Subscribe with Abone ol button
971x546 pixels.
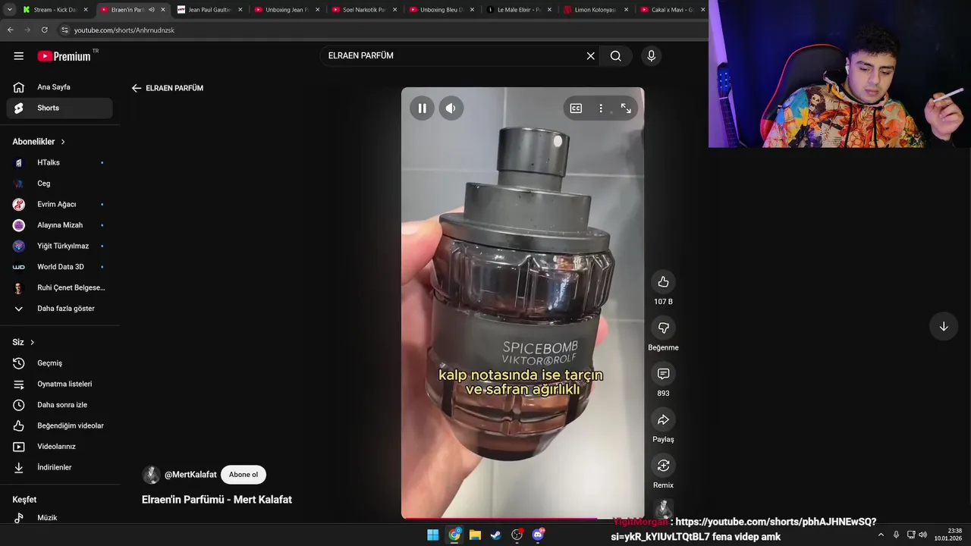pyautogui.click(x=244, y=475)
